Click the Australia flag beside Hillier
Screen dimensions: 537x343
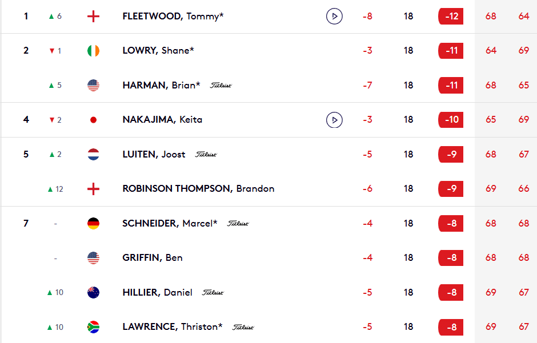(93, 292)
